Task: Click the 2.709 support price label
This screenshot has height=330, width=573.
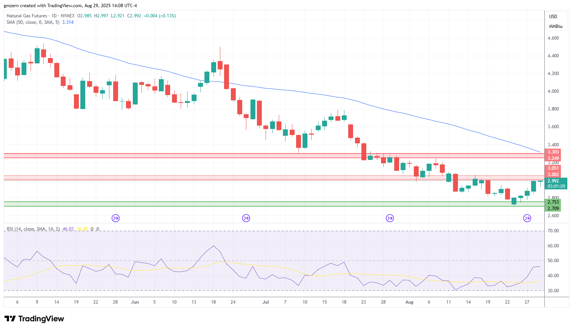Action: pos(553,209)
